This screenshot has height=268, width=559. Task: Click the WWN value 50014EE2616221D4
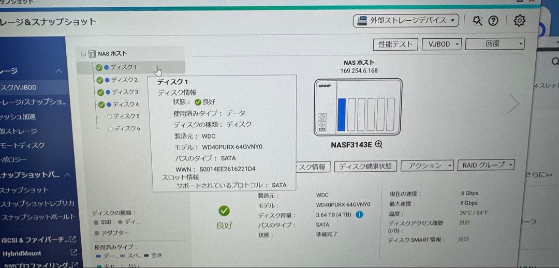(x=228, y=169)
